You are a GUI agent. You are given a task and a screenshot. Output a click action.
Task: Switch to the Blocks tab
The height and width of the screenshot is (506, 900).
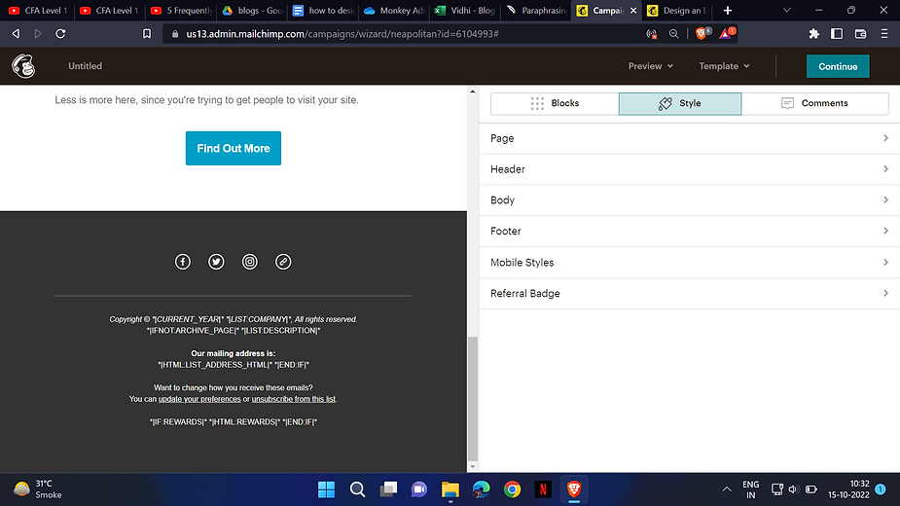[555, 103]
